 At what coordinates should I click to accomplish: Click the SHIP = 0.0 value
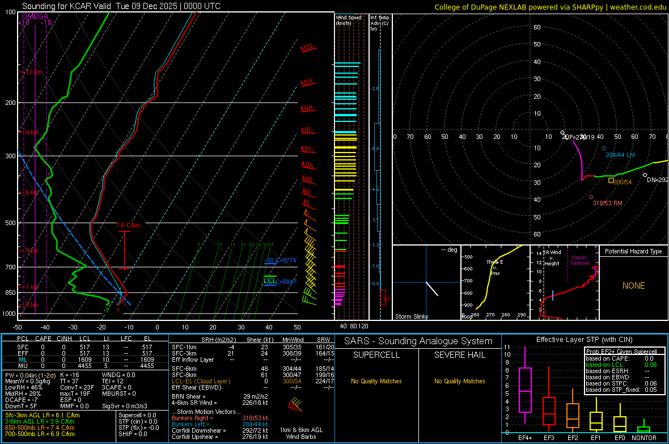133,434
